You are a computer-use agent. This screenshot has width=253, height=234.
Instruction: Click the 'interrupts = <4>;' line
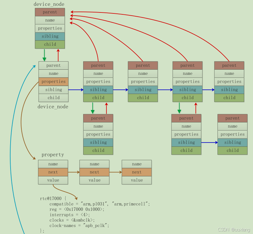tap(70, 215)
